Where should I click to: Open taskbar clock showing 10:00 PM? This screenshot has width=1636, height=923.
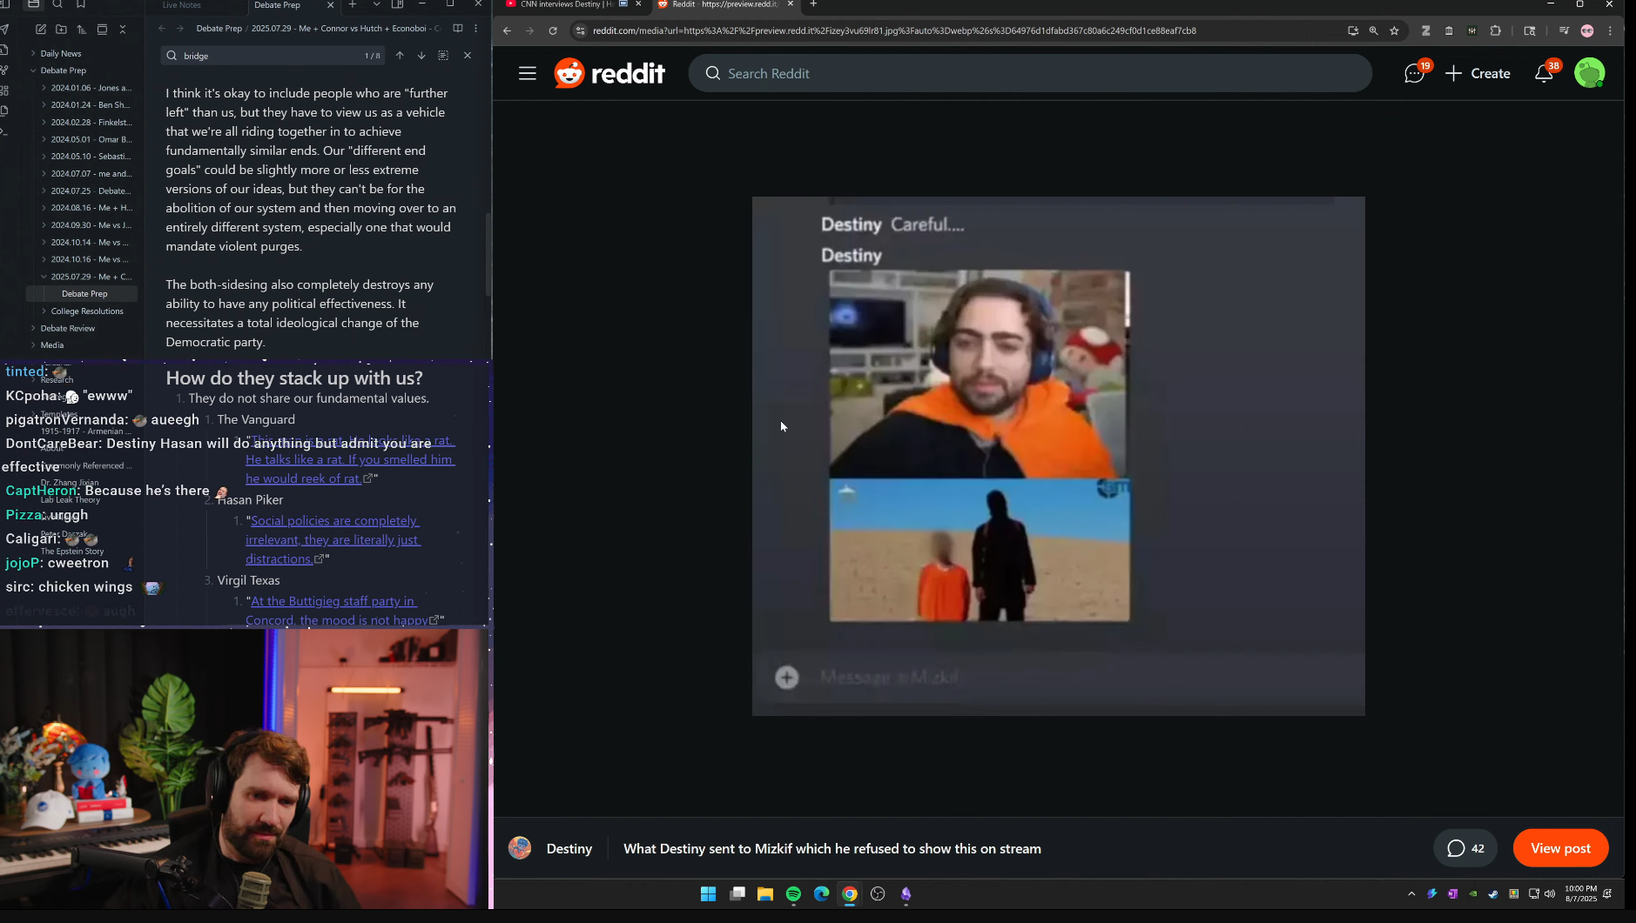(1580, 893)
